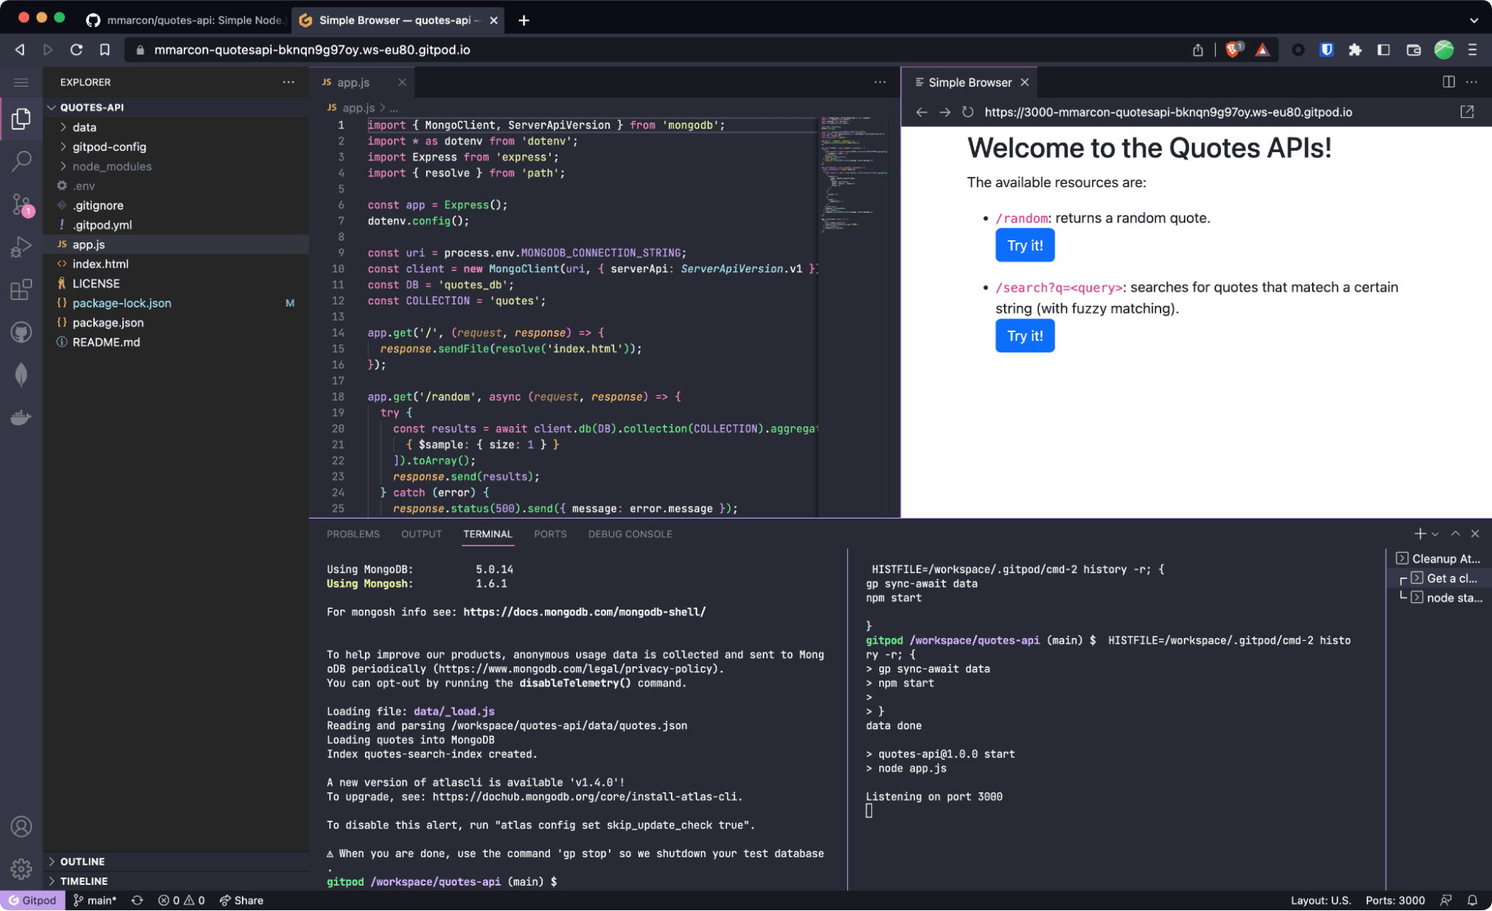The image size is (1492, 911).
Task: Switch to the DEBUG CONSOLE tab
Action: coord(629,534)
